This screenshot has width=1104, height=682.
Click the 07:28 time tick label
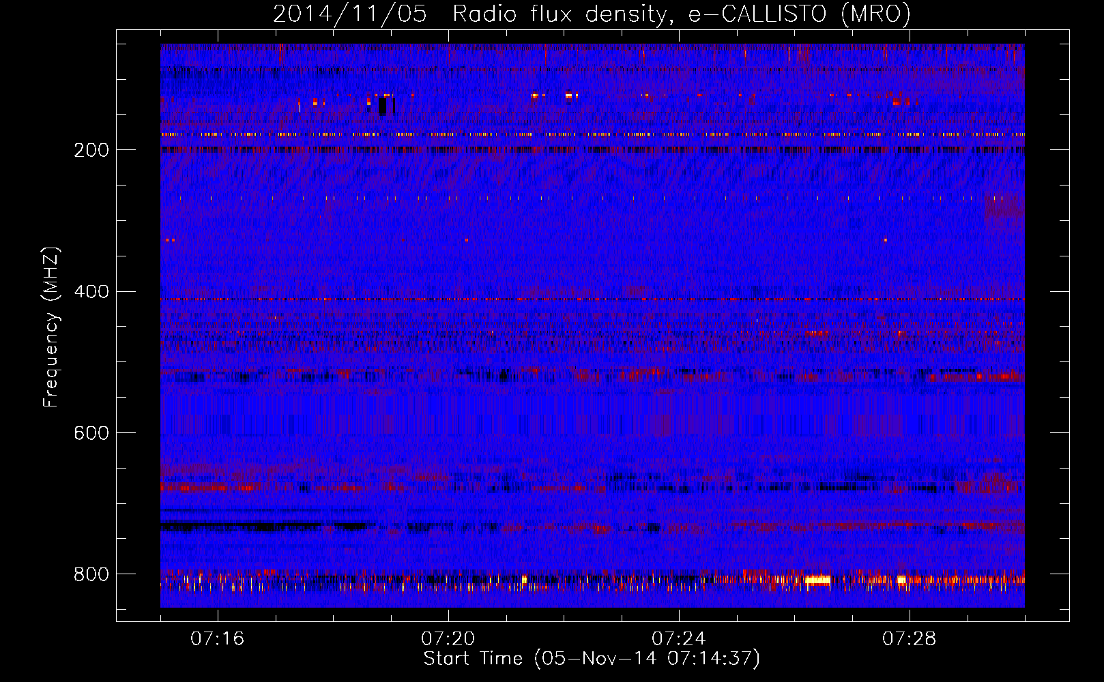click(910, 639)
